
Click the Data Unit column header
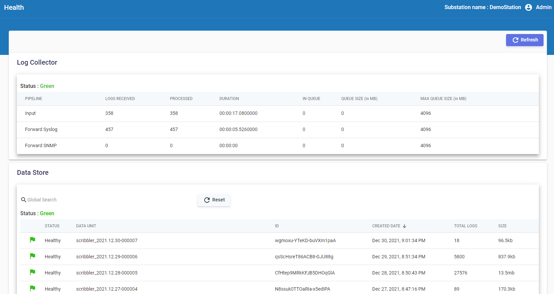[x=86, y=226]
